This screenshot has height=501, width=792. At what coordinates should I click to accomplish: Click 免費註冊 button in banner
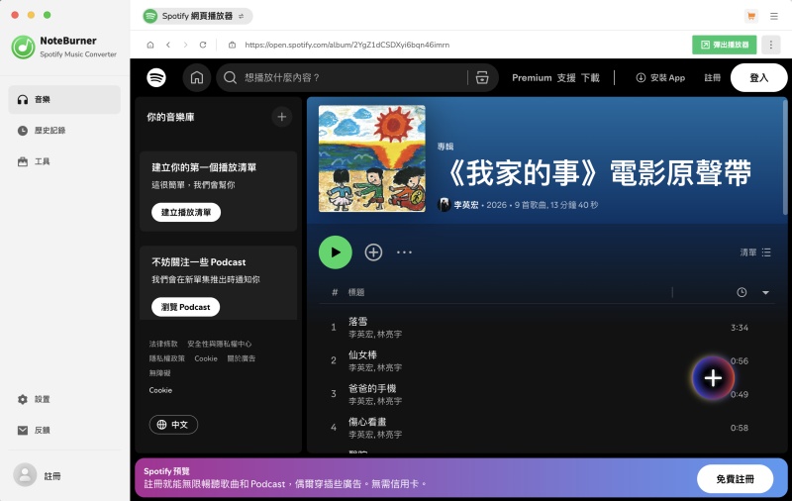(735, 479)
